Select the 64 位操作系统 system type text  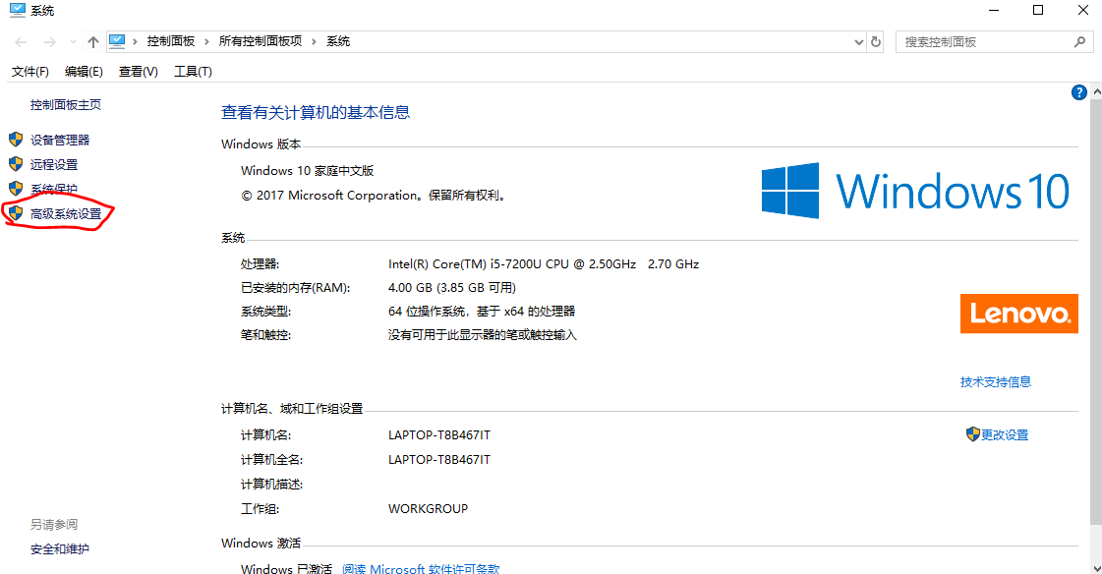pyautogui.click(x=482, y=312)
